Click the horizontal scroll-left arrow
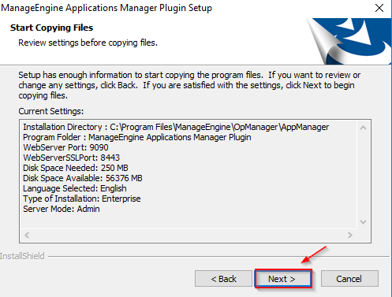The height and width of the screenshot is (297, 392). pos(27,235)
